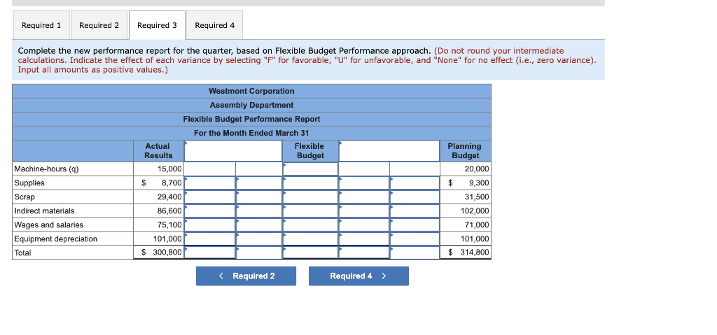Switch to the Required 2 tab
The height and width of the screenshot is (335, 717).
pyautogui.click(x=99, y=25)
